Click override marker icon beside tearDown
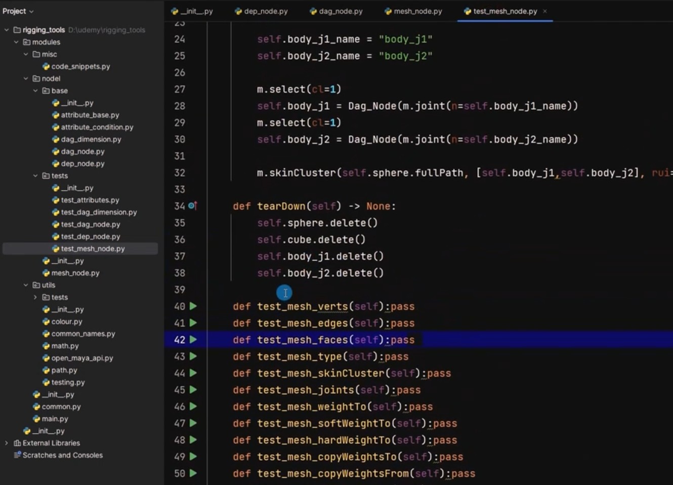 [192, 206]
